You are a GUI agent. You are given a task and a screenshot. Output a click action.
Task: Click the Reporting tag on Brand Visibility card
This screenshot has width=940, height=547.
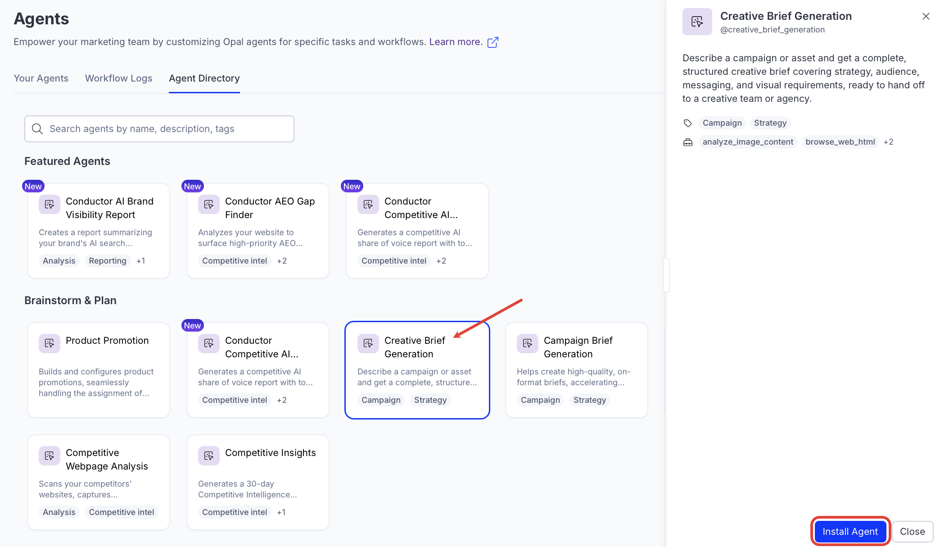(x=108, y=261)
